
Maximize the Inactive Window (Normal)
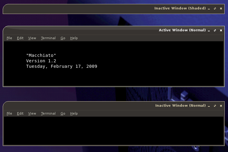tap(215, 106)
